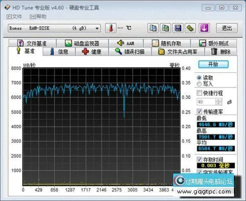This screenshot has height=201, width=246.
Task: Click the short stroke spinner arrows
Action: (x=219, y=102)
